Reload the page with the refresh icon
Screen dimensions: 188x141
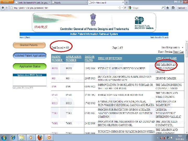point(125,8)
